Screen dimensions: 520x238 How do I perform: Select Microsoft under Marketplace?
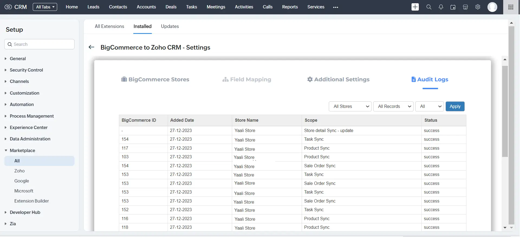pos(24,191)
